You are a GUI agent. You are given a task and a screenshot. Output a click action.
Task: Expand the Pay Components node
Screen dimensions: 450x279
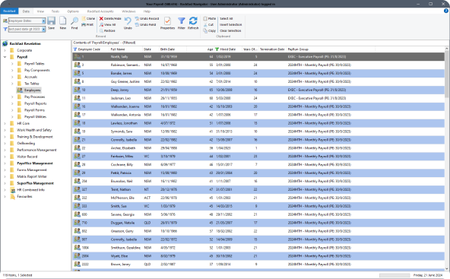click(12, 70)
